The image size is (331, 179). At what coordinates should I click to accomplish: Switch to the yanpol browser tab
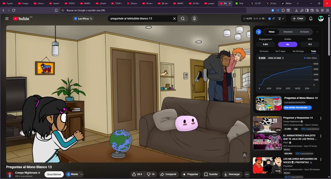pos(210,3)
